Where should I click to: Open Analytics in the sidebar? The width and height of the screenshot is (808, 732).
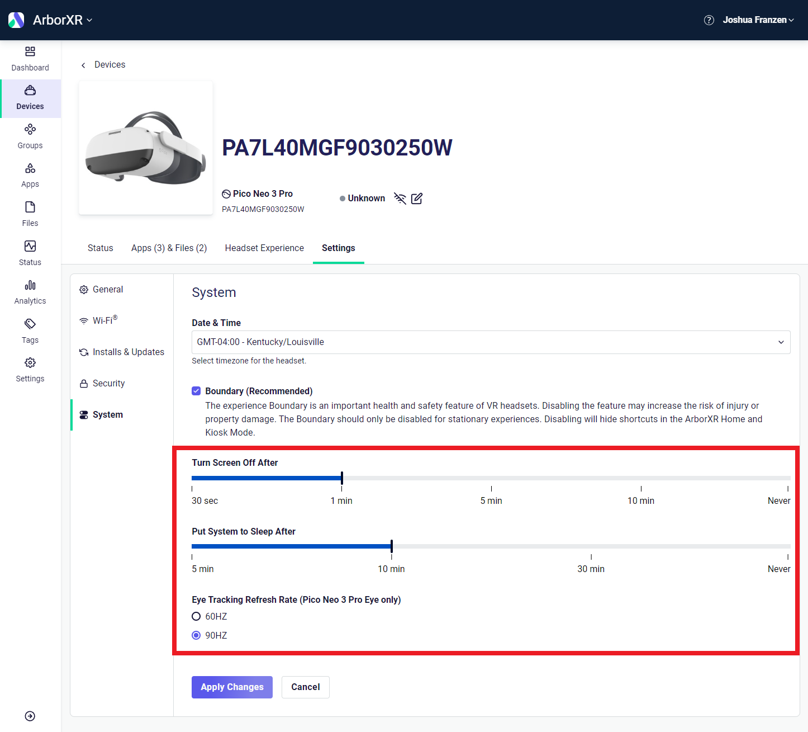[x=30, y=292]
